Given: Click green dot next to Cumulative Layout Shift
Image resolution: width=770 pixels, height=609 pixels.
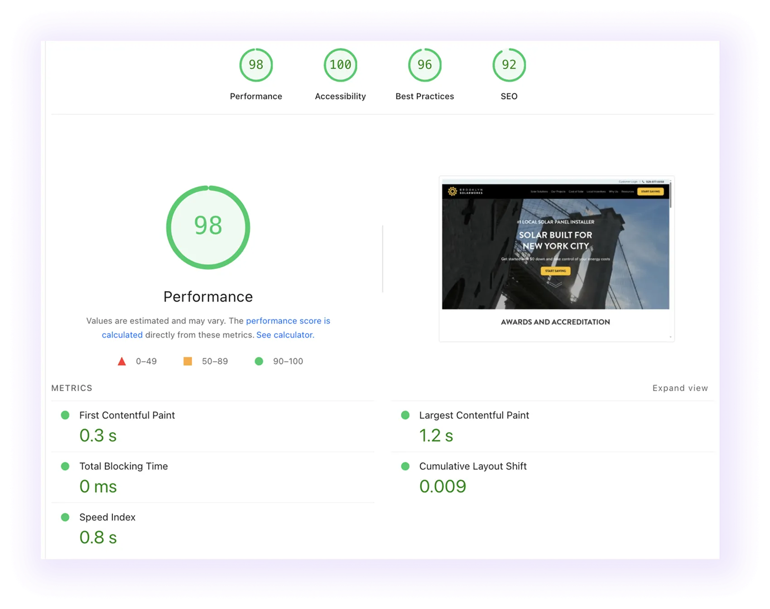Looking at the screenshot, I should (406, 466).
